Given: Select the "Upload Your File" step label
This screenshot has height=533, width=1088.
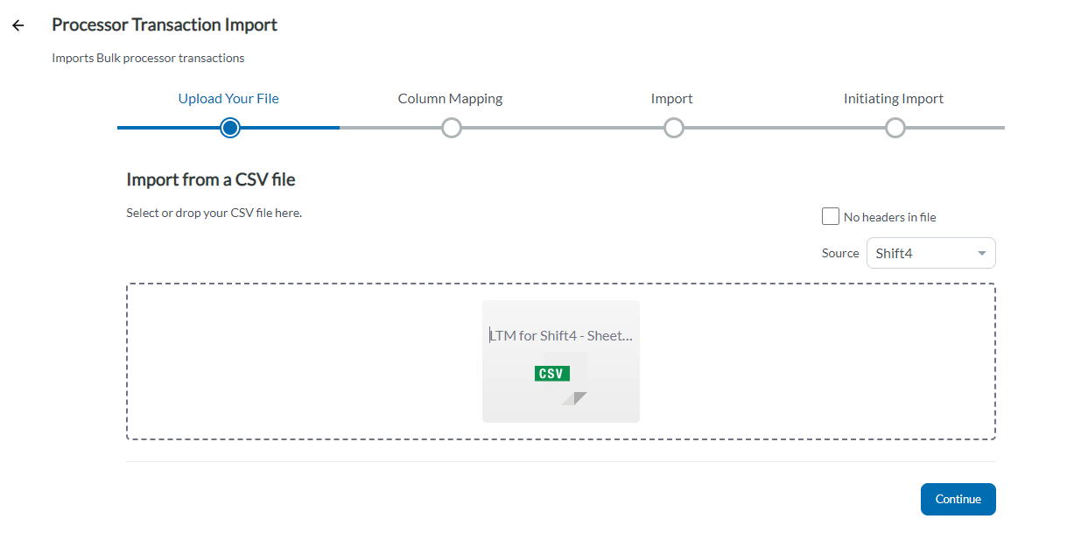Looking at the screenshot, I should (x=228, y=99).
